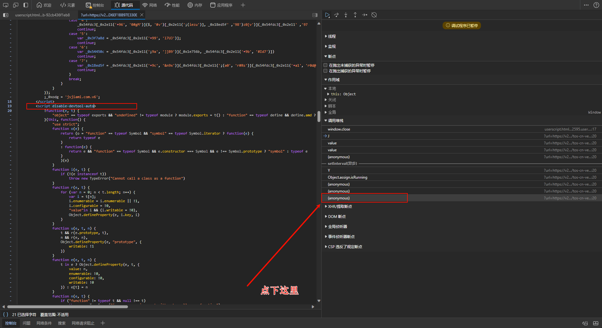The width and height of the screenshot is (602, 328).
Task: Click the horizontal scrollbar thumb of code editor
Action: pyautogui.click(x=67, y=307)
